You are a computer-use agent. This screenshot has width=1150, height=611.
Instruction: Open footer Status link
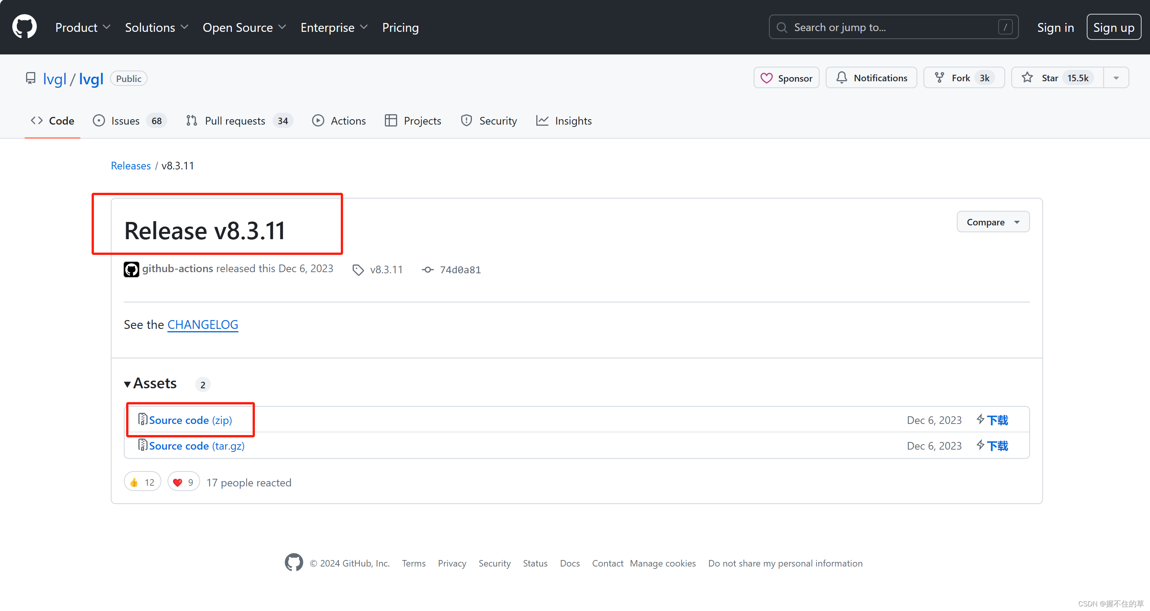pyautogui.click(x=535, y=563)
